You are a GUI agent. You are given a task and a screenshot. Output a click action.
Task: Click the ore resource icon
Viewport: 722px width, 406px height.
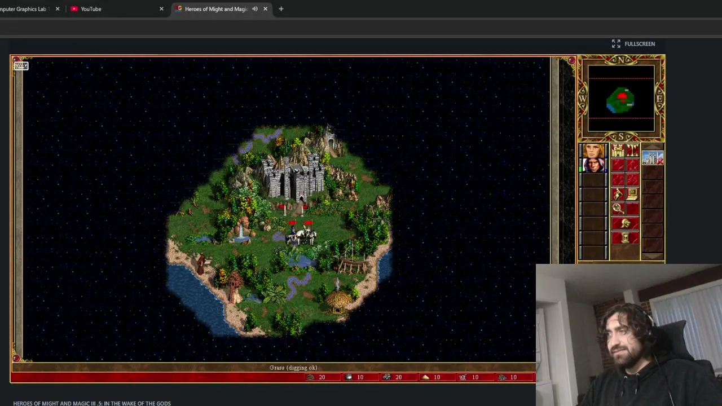(x=387, y=377)
